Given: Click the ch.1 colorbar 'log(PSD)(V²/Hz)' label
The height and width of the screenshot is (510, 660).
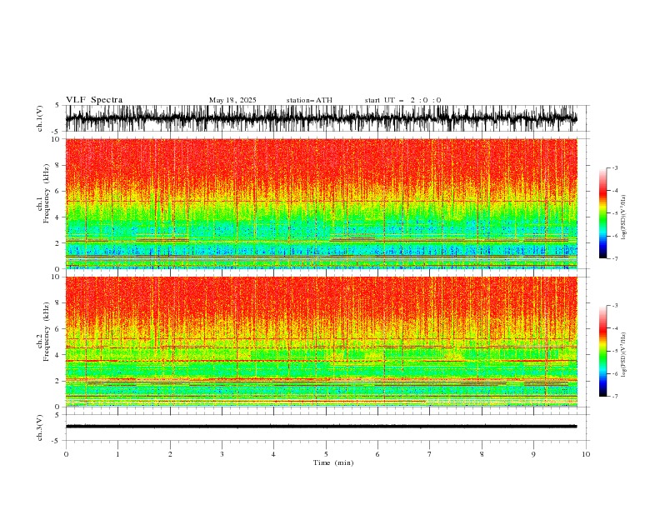Looking at the screenshot, I should click(624, 217).
